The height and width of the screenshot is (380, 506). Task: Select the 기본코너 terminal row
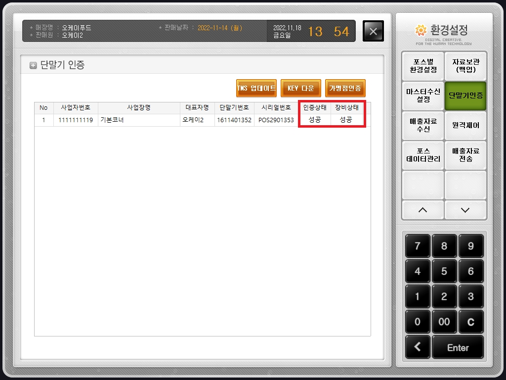pos(138,120)
